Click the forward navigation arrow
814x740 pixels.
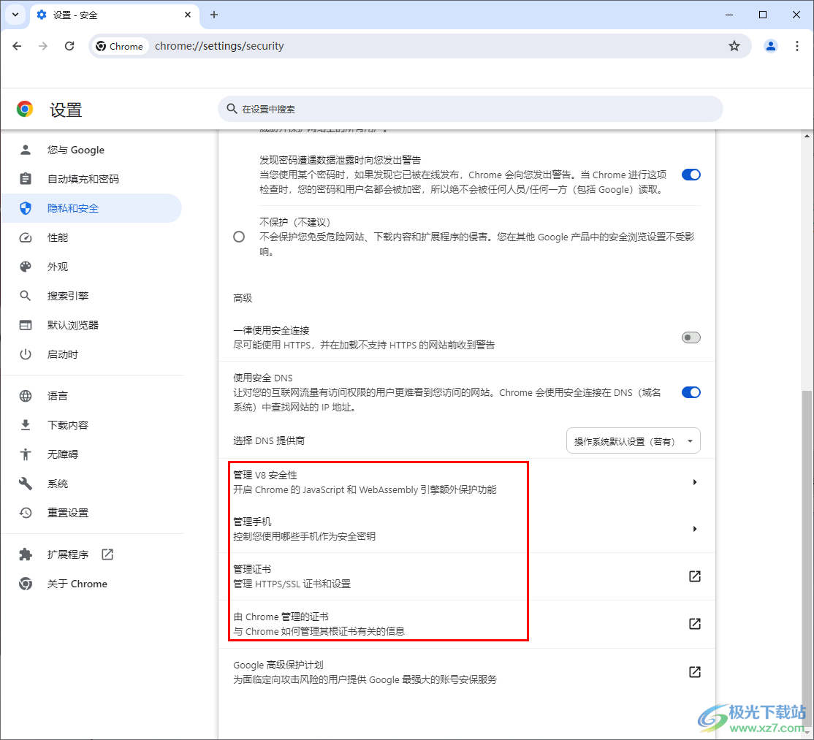click(x=43, y=46)
